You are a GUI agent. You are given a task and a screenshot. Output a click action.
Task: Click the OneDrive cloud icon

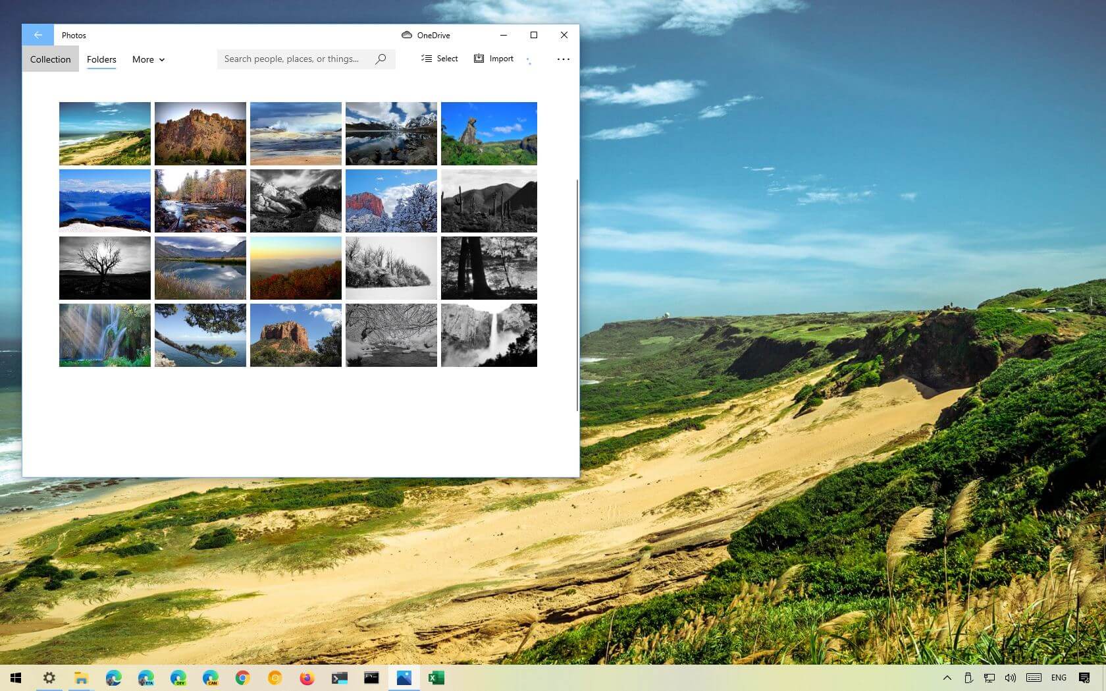[x=407, y=35]
